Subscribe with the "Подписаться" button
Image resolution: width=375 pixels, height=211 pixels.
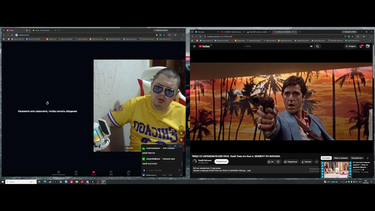[x=221, y=161]
